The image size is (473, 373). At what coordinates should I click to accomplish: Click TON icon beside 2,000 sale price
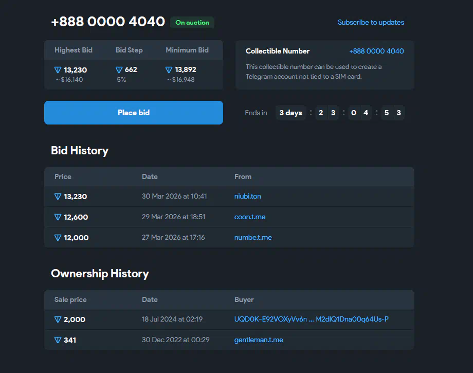point(58,319)
